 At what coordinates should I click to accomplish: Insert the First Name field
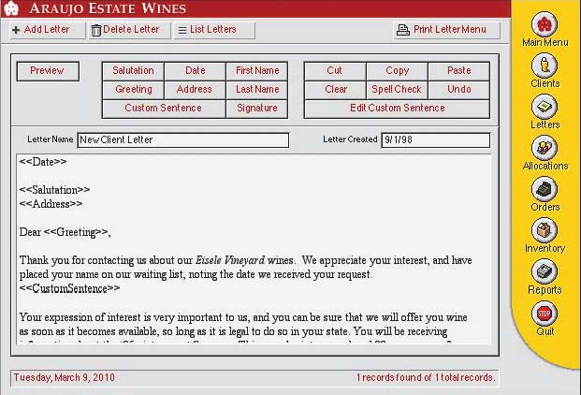pos(257,71)
